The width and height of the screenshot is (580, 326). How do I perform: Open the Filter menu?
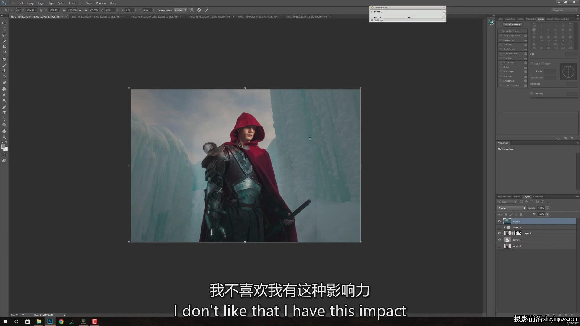pos(72,3)
